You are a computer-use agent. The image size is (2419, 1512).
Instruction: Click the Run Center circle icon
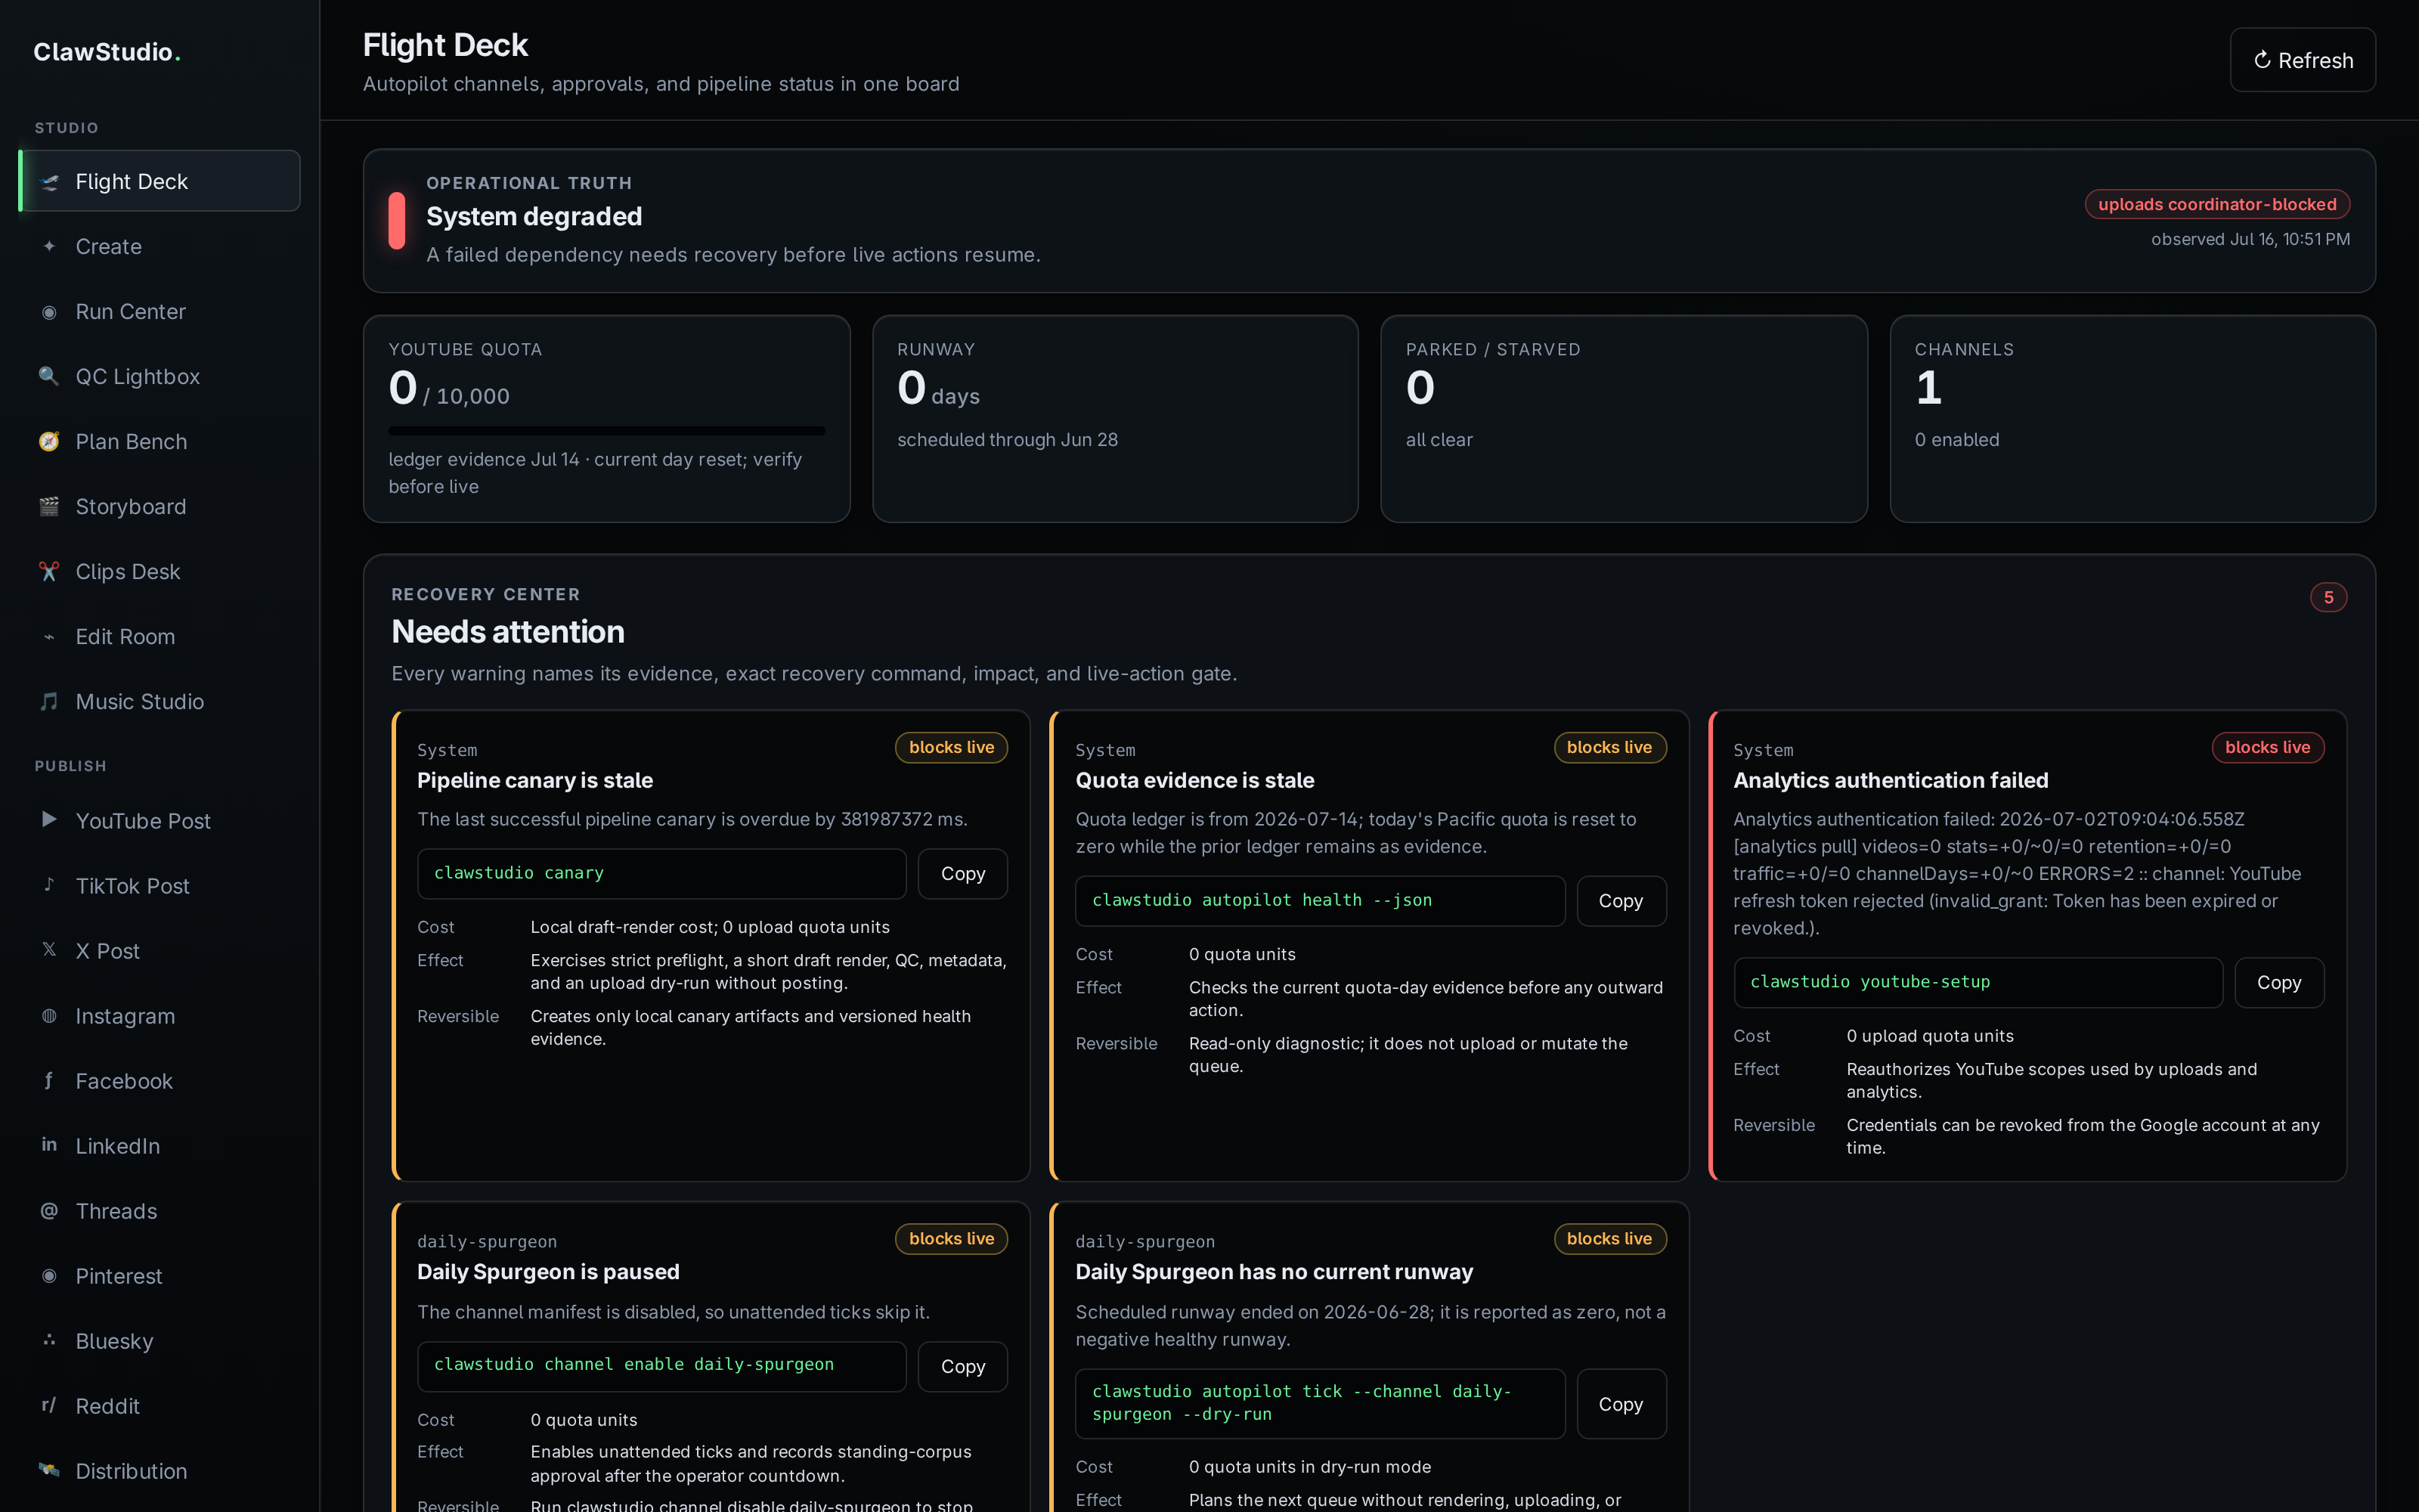click(49, 312)
